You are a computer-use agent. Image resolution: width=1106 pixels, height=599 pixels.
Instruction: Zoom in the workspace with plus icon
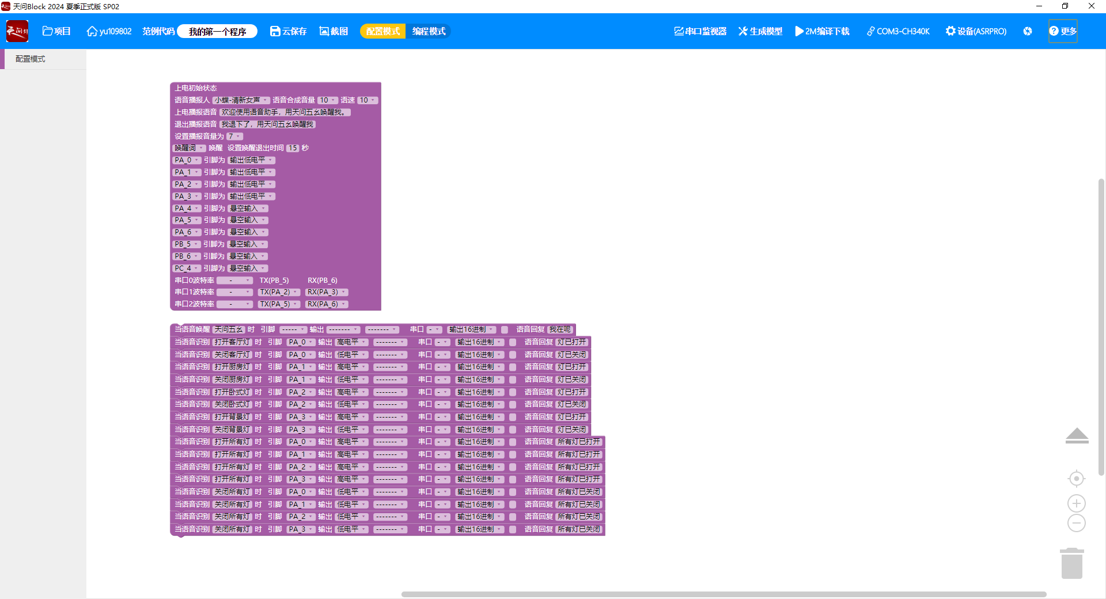1076,503
